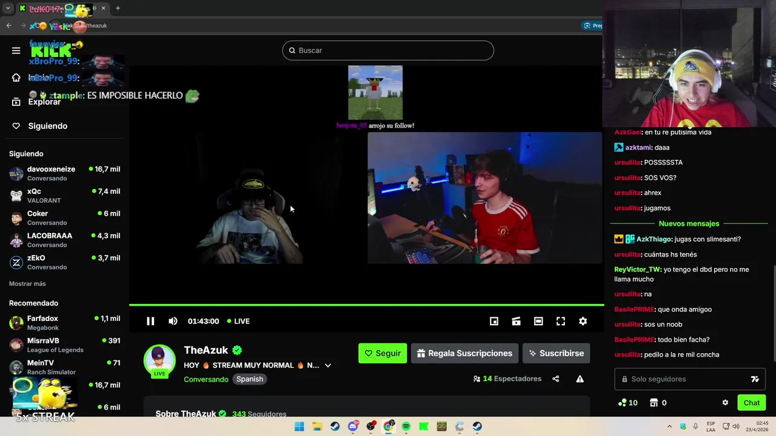Open Coker channel in sidebar
This screenshot has width=776, height=436.
(64, 218)
